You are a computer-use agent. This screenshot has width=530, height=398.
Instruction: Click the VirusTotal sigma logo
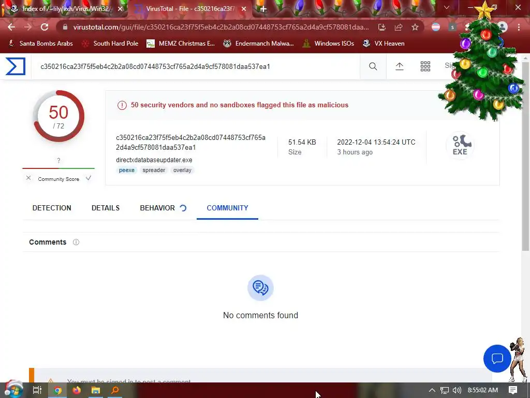16,66
